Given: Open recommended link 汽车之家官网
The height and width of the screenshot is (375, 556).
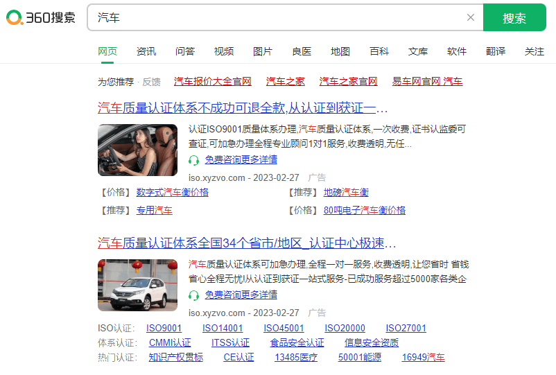Looking at the screenshot, I should point(348,82).
